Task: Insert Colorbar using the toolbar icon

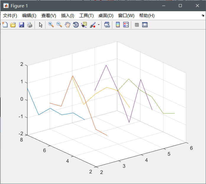Action: [118, 25]
